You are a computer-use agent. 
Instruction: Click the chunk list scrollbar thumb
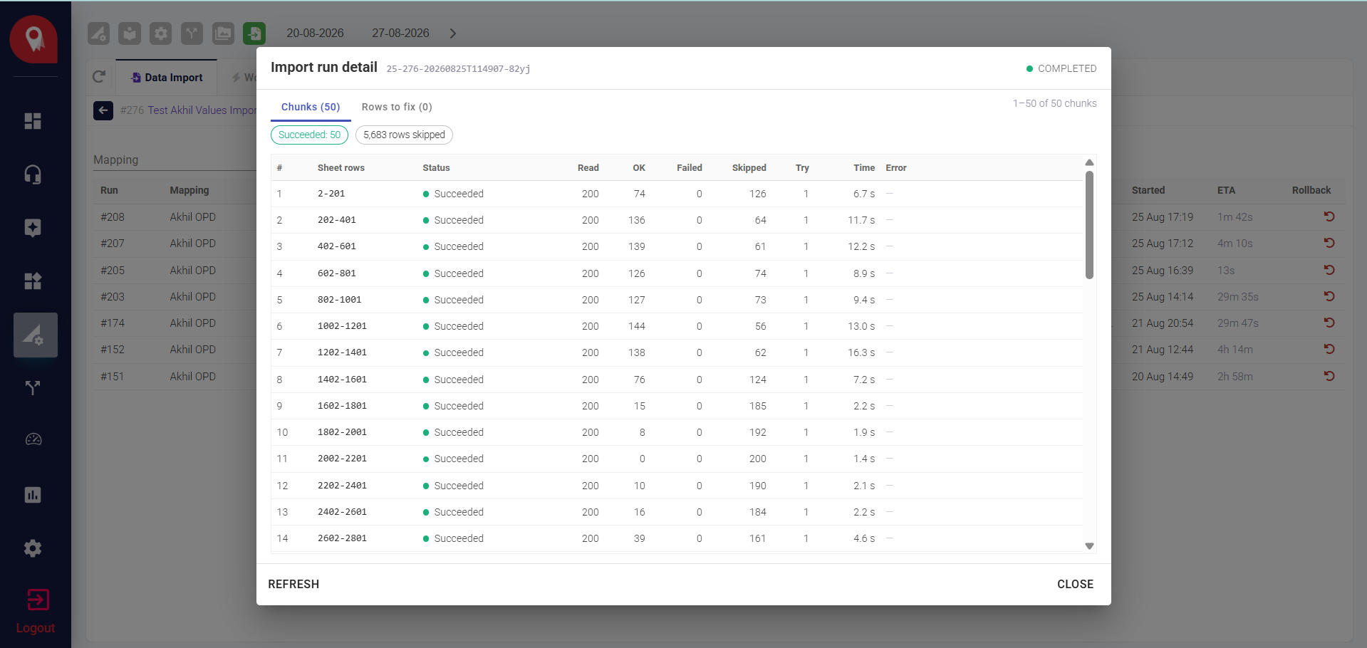click(x=1089, y=224)
